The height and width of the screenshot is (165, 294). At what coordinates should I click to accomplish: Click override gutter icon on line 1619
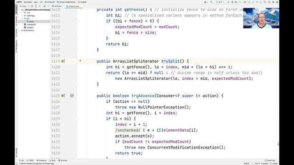tap(63, 61)
